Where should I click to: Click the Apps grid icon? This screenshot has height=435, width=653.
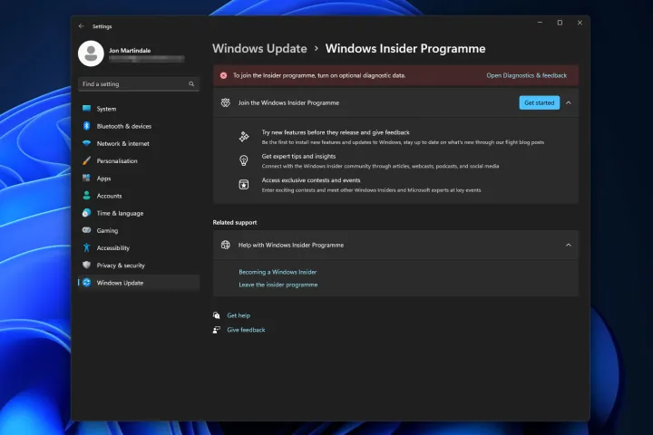[87, 179]
